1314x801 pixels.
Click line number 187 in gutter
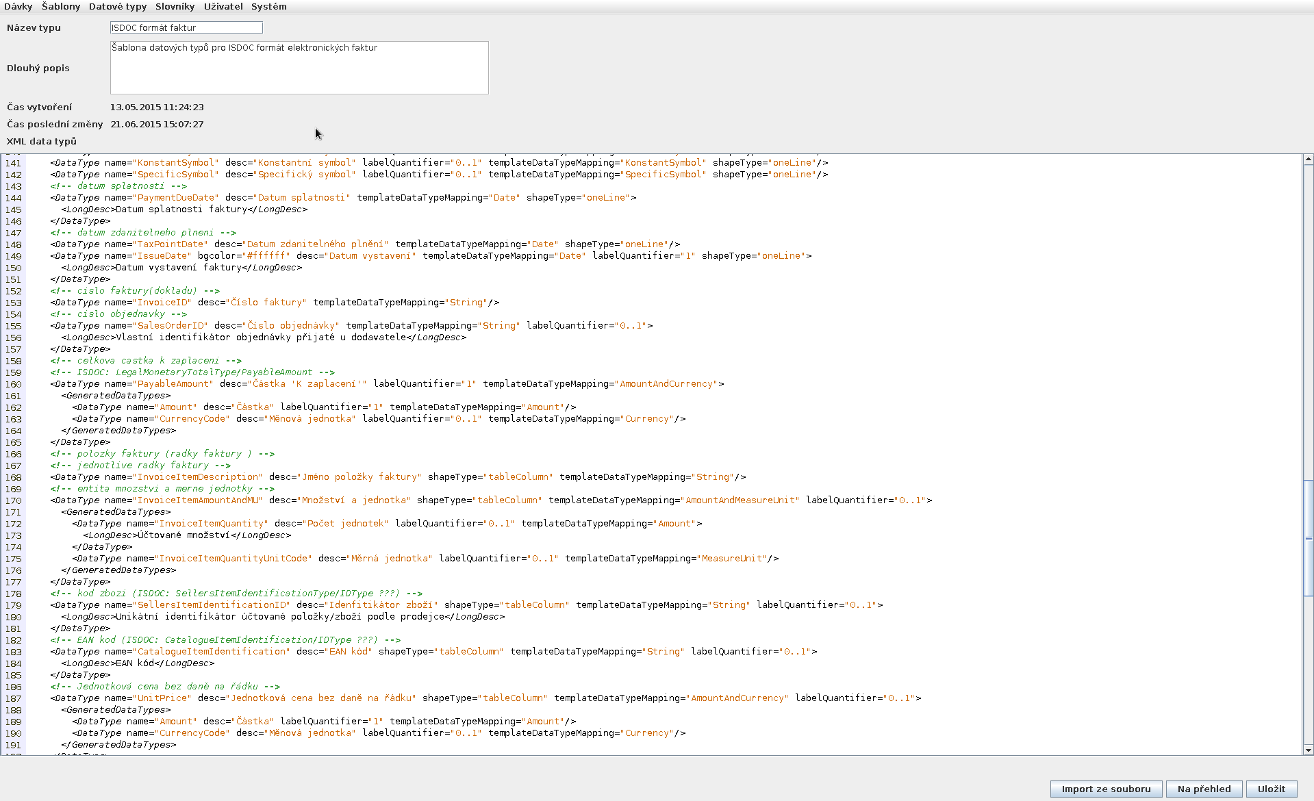[x=13, y=698]
